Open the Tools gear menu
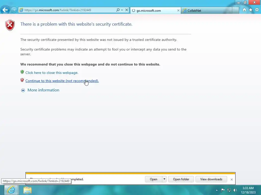 point(257,10)
